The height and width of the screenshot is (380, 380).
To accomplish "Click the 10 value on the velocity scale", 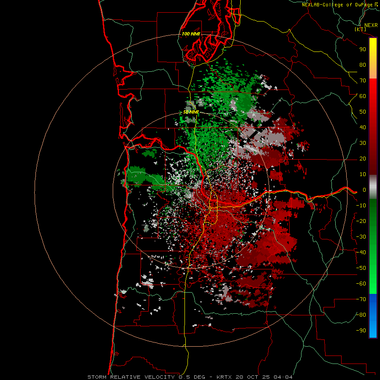I will (363, 174).
